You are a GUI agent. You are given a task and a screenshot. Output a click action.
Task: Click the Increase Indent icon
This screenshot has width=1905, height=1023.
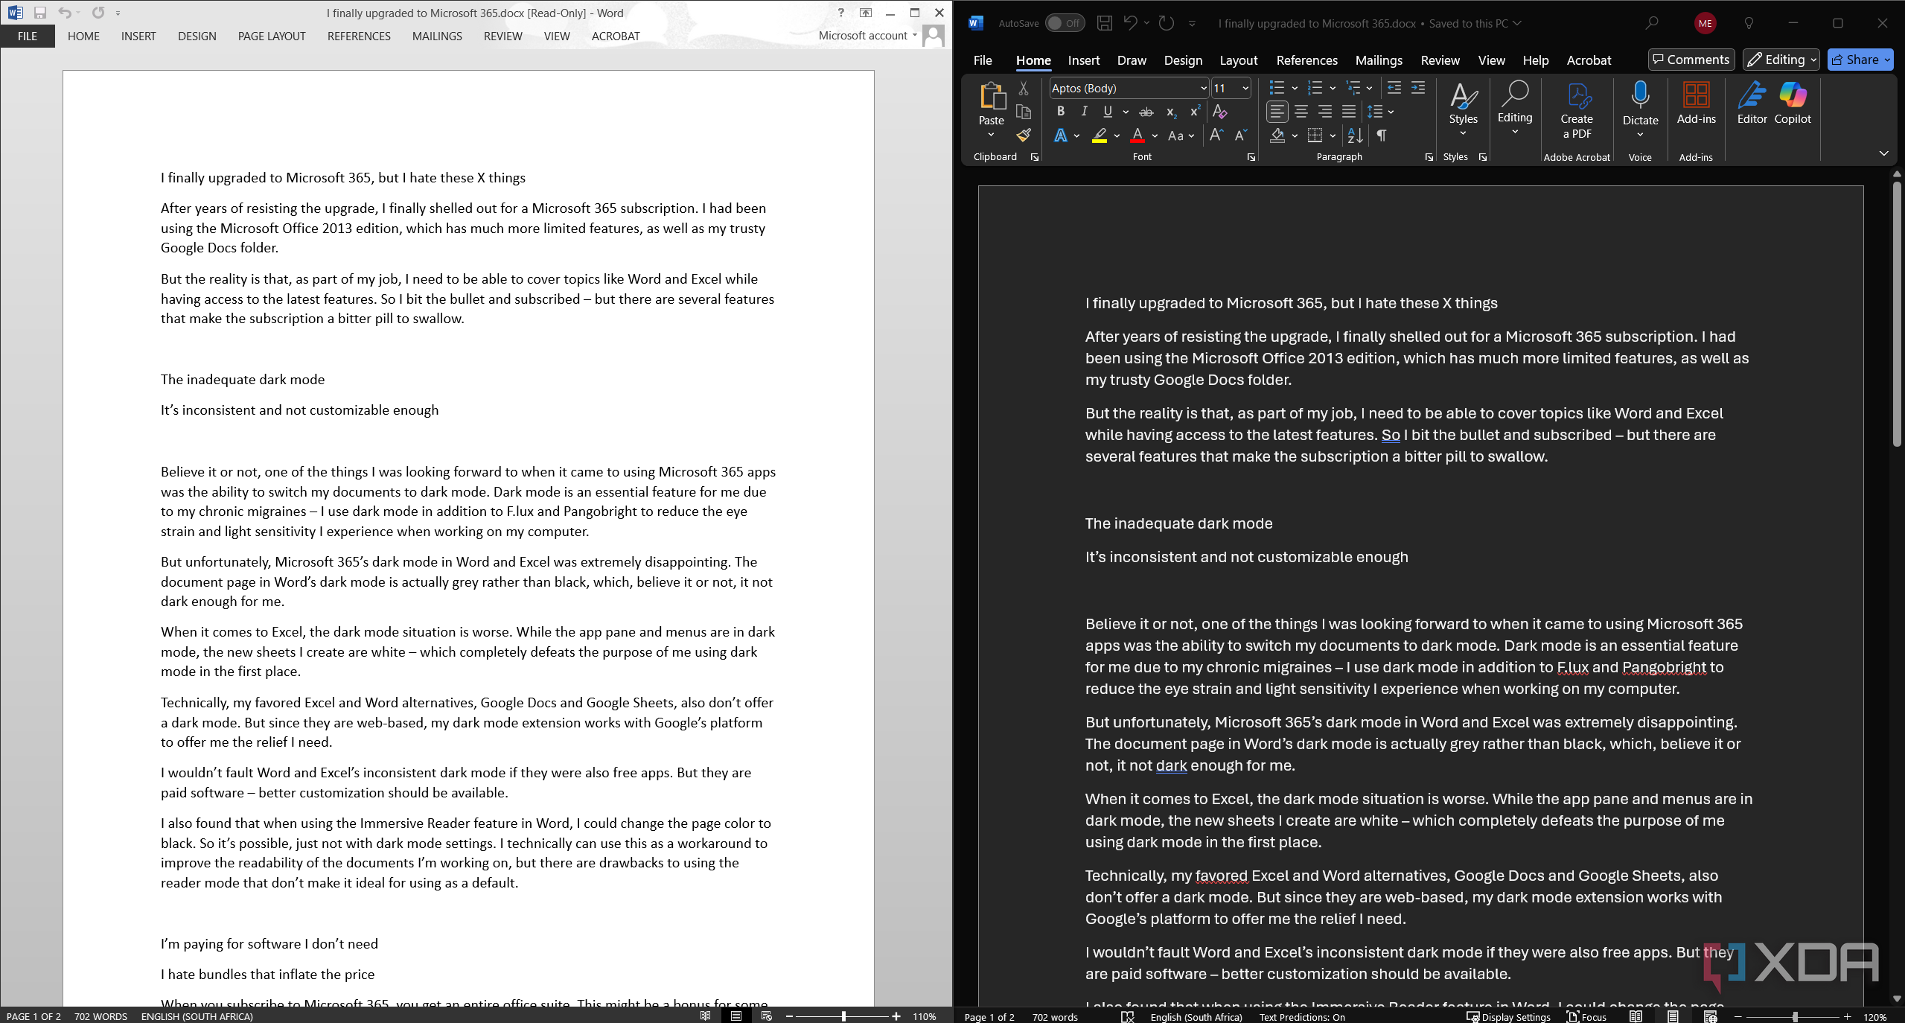click(x=1418, y=88)
